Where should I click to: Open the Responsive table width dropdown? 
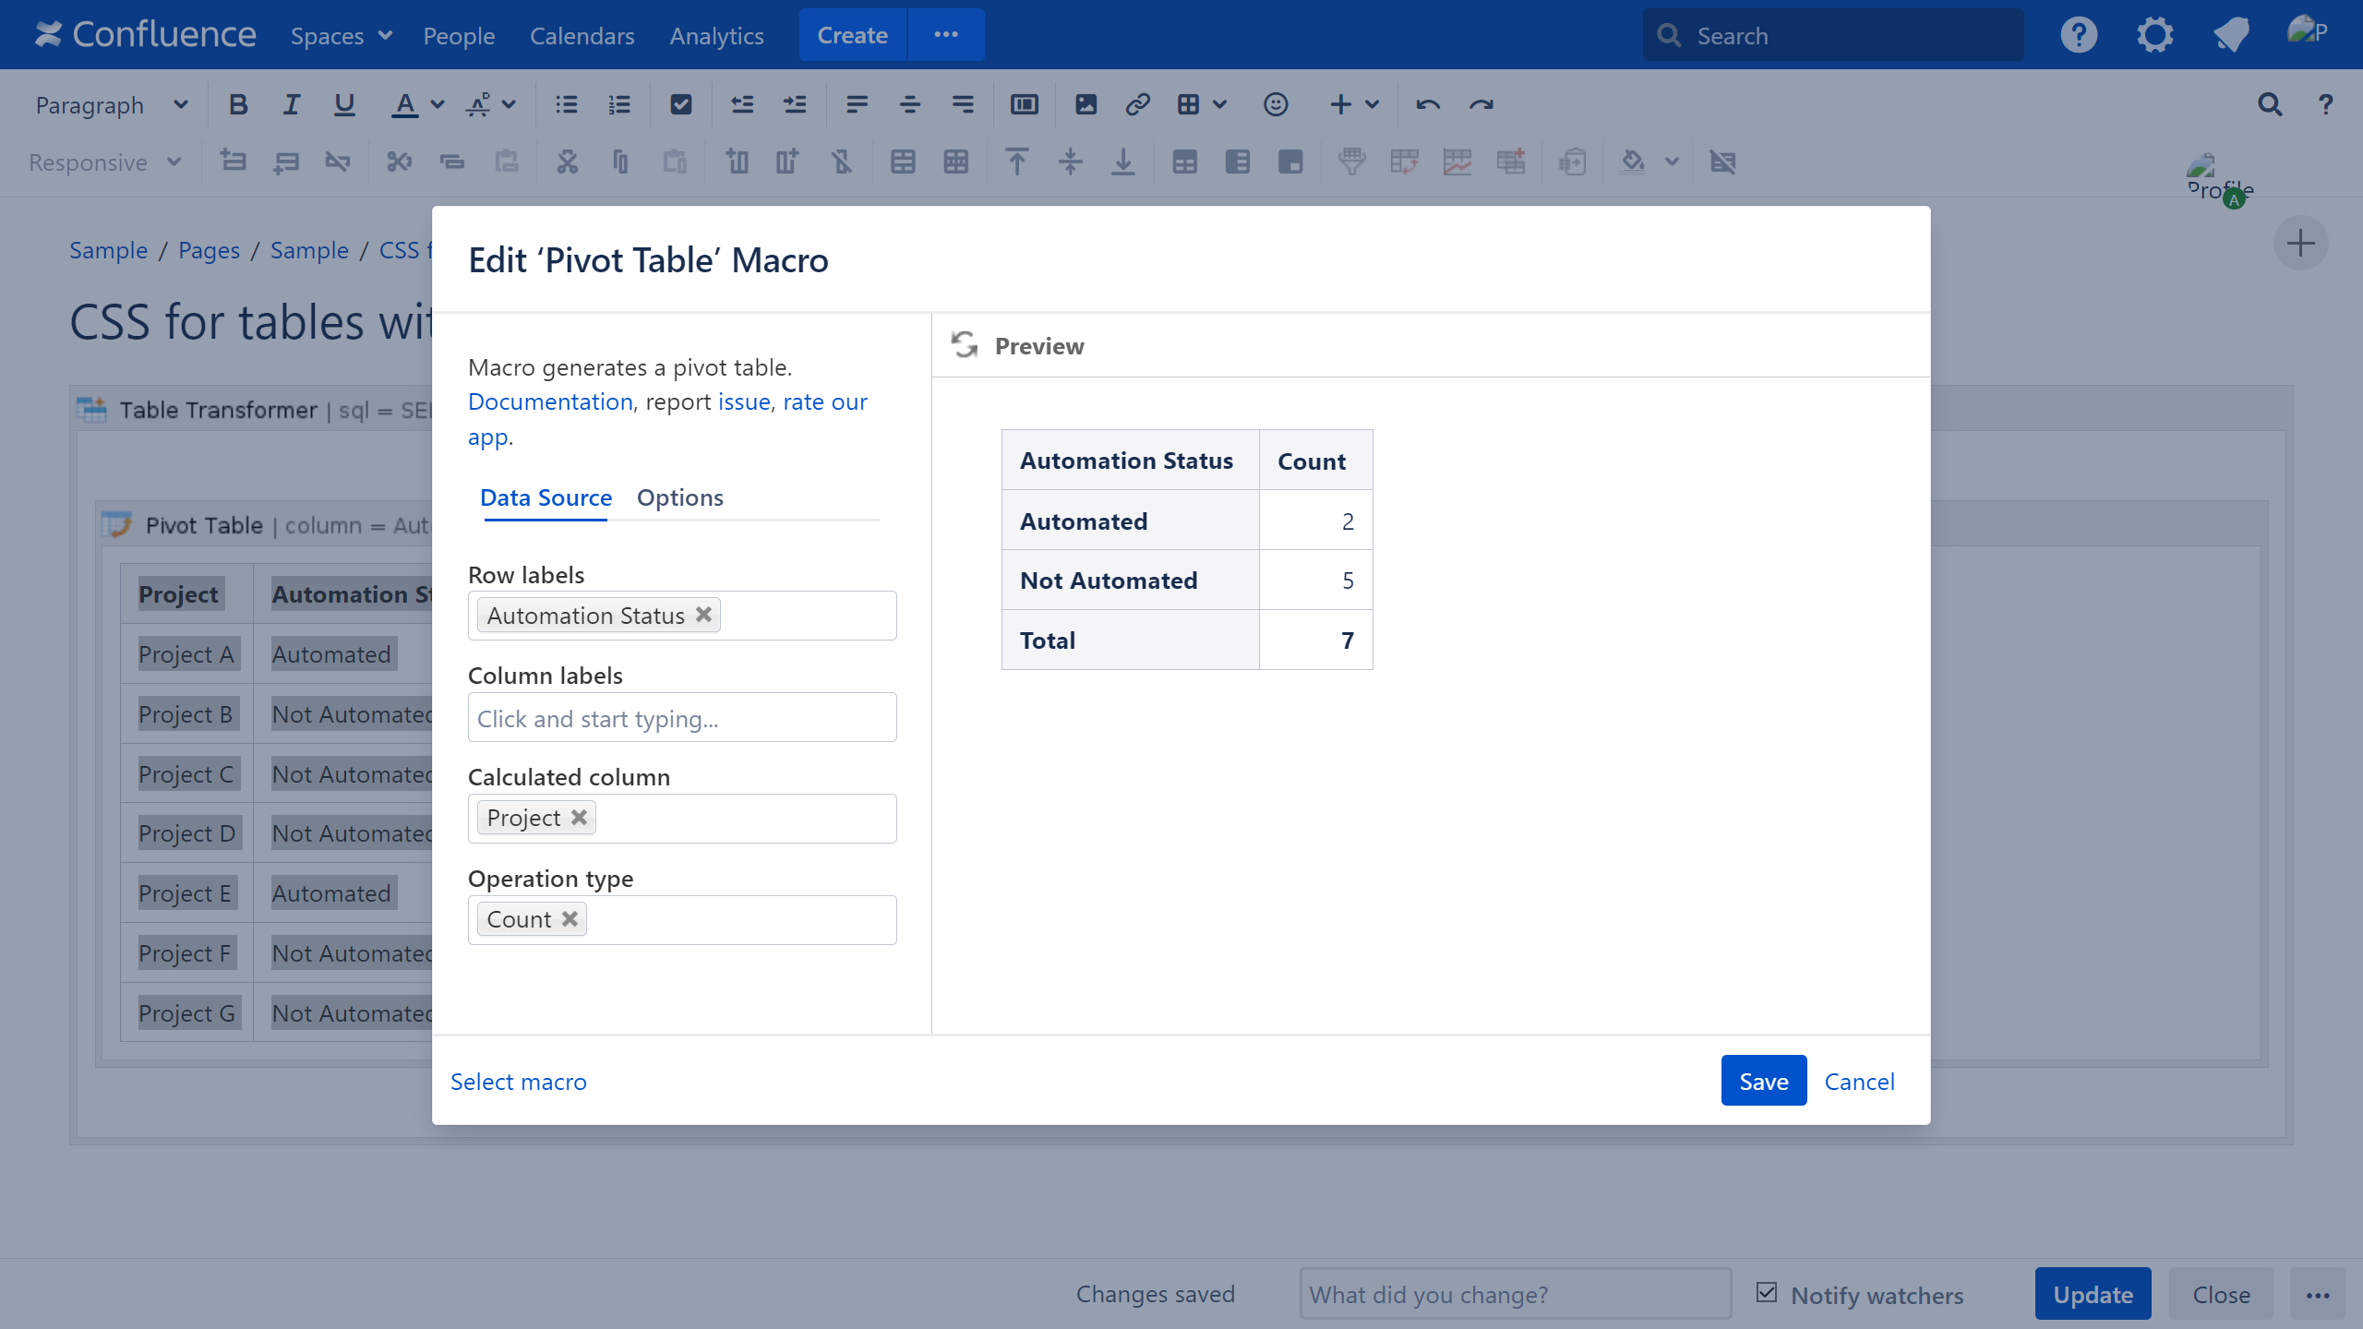tap(103, 162)
